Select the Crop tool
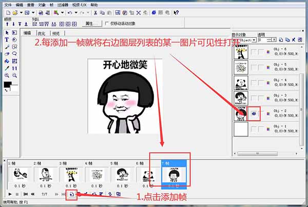 14,61
